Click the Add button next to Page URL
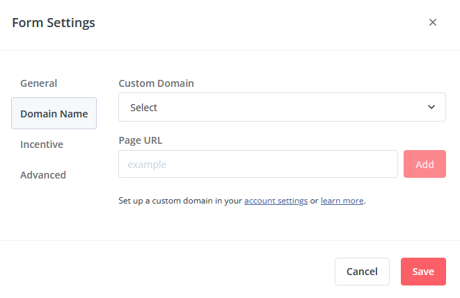The width and height of the screenshot is (460, 298). point(425,164)
